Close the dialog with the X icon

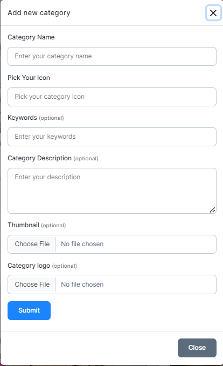213,13
